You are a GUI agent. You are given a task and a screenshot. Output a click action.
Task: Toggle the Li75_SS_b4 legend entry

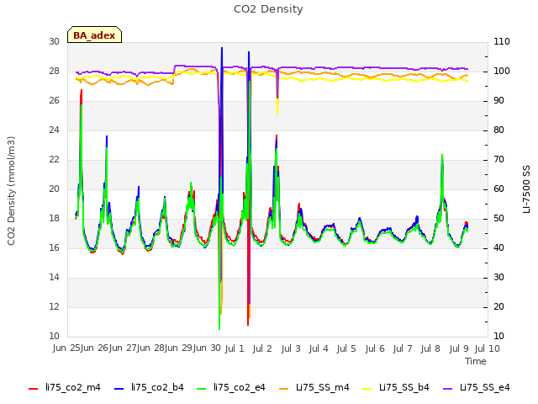click(x=396, y=387)
